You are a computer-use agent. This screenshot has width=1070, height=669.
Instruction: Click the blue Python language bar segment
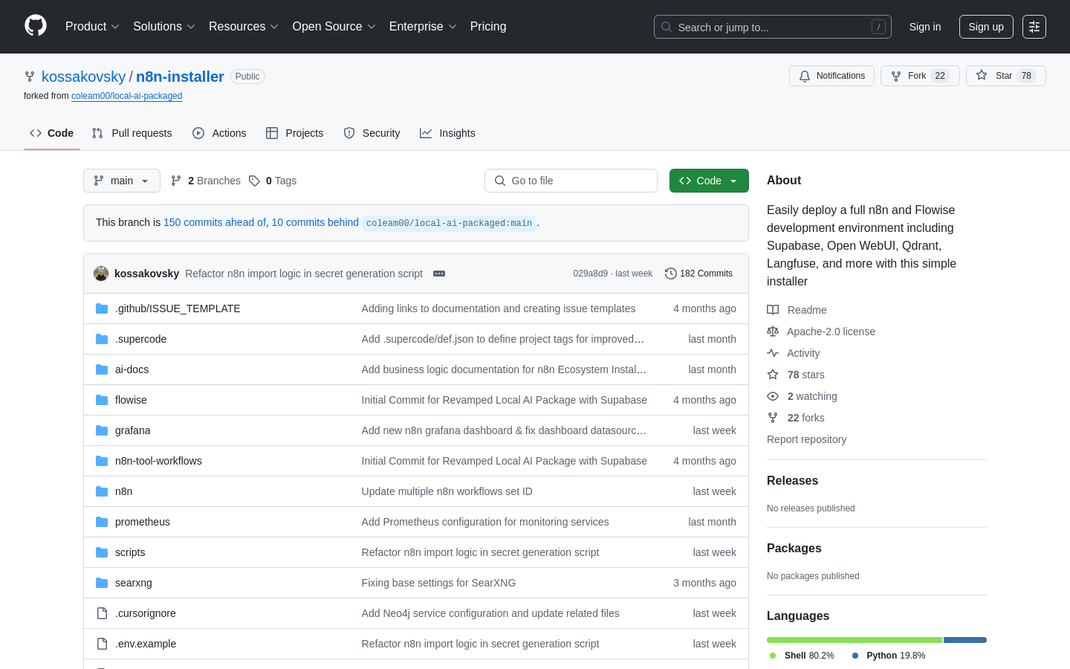(x=965, y=640)
